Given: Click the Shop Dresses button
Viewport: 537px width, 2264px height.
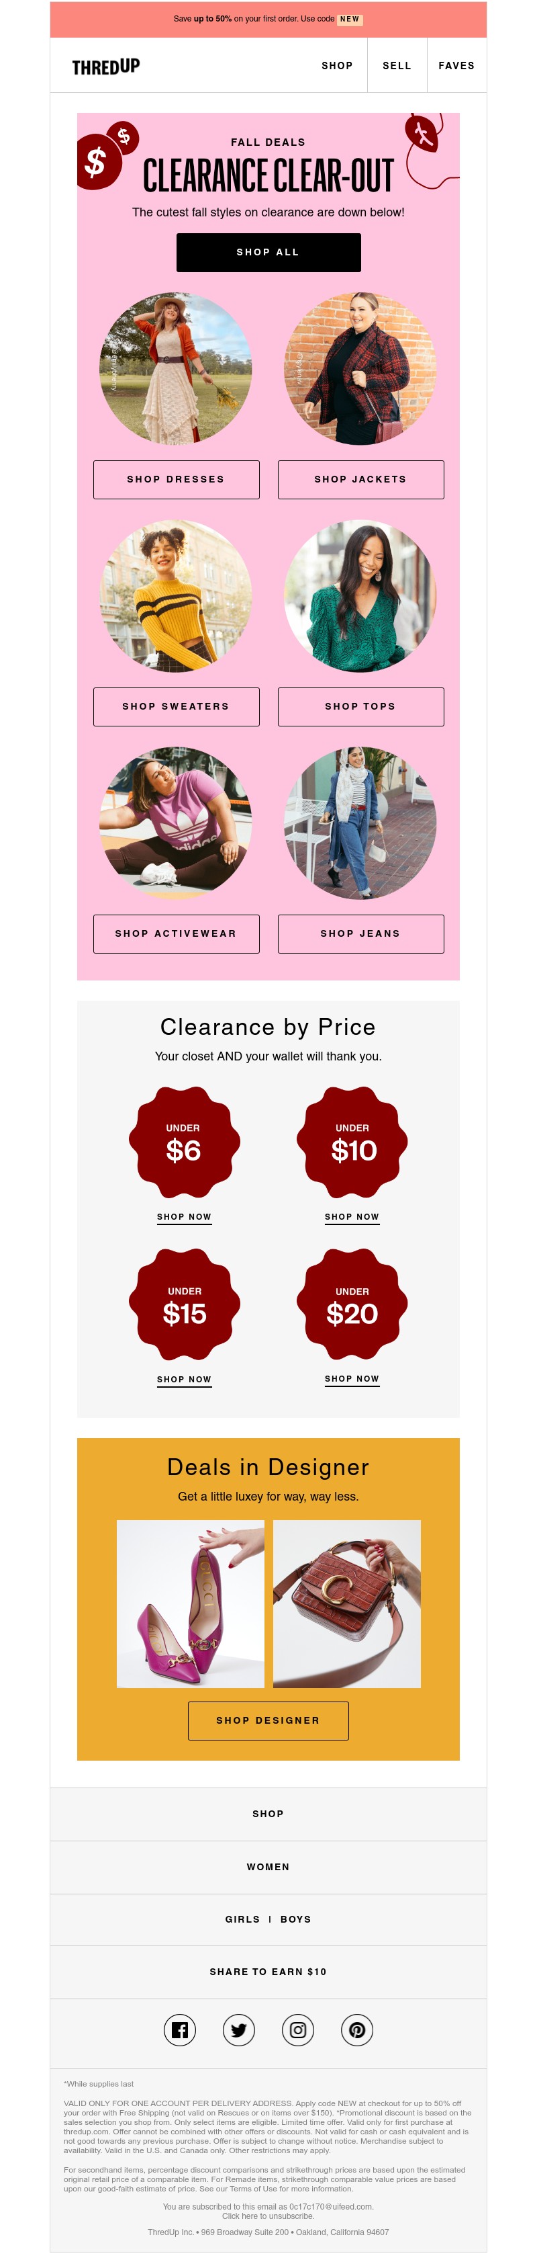Looking at the screenshot, I should pyautogui.click(x=177, y=480).
